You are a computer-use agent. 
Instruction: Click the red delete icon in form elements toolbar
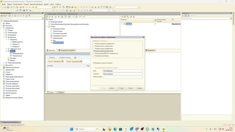pos(52,17)
